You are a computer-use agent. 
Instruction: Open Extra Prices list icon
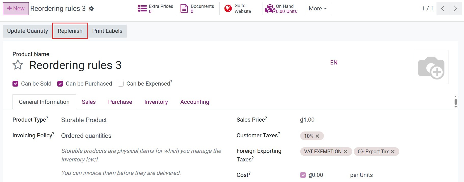pos(142,9)
